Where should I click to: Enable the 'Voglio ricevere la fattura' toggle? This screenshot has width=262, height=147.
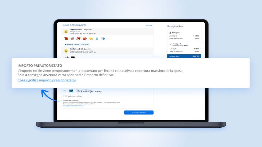[65, 96]
